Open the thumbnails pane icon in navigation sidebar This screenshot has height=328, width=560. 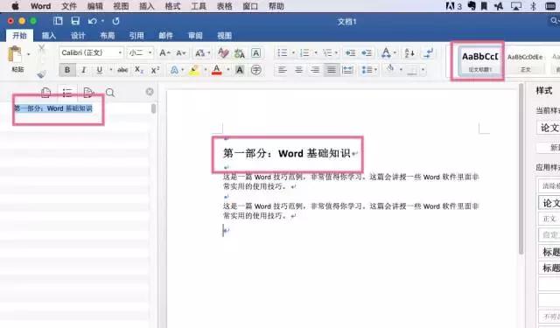coord(45,93)
